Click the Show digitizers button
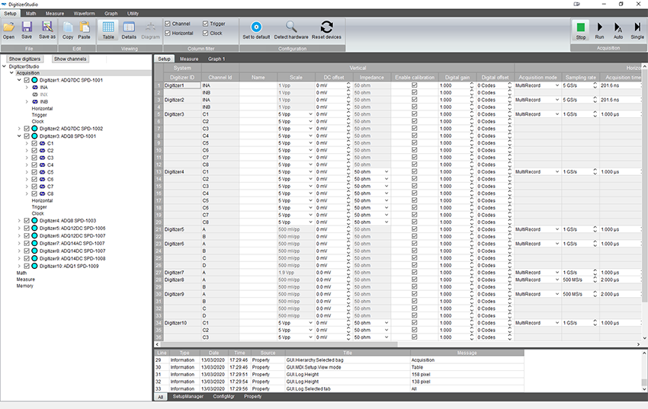Screen dimensions: 648x409 point(25,59)
